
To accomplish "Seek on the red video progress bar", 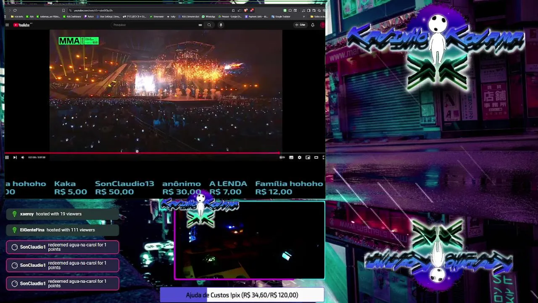I will pos(165,153).
